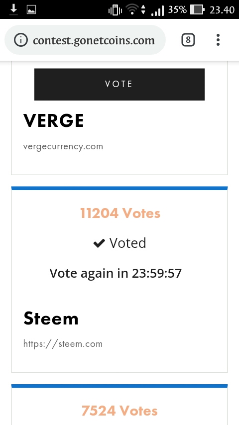Tap the 23.40 clock in status bar
This screenshot has width=239, height=425.
[x=222, y=10]
